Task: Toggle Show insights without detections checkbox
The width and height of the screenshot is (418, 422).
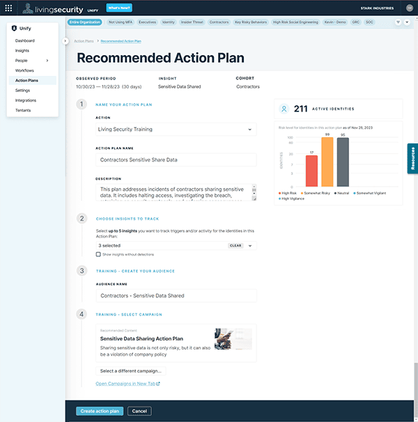Action: coord(98,254)
